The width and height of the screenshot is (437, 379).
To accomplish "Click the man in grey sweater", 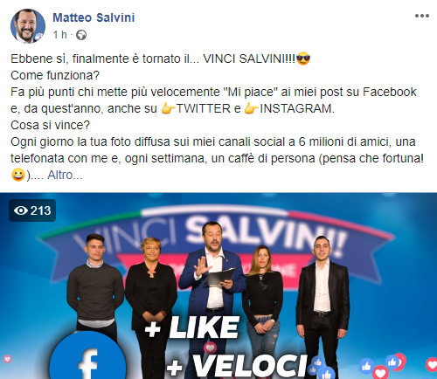I will 95,288.
